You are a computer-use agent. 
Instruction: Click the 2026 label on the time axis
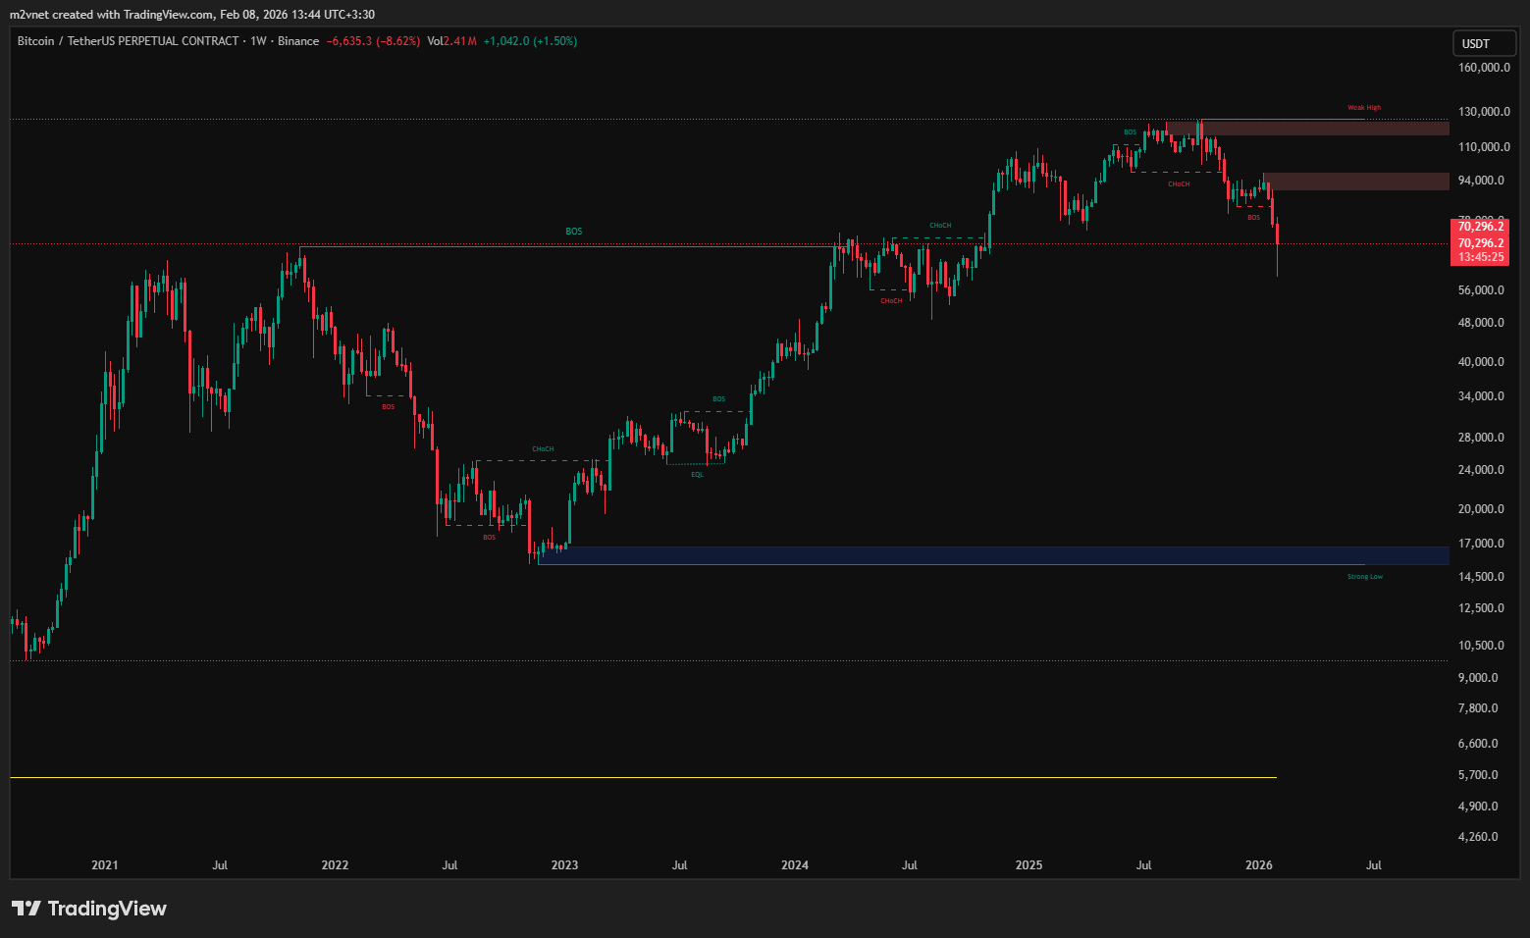(1258, 865)
